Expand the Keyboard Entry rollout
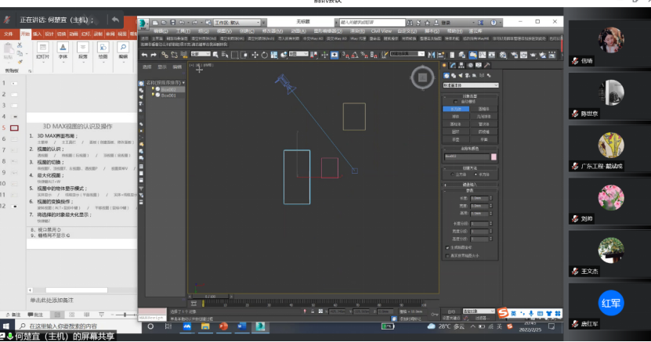This screenshot has height=342, width=651. click(x=470, y=184)
